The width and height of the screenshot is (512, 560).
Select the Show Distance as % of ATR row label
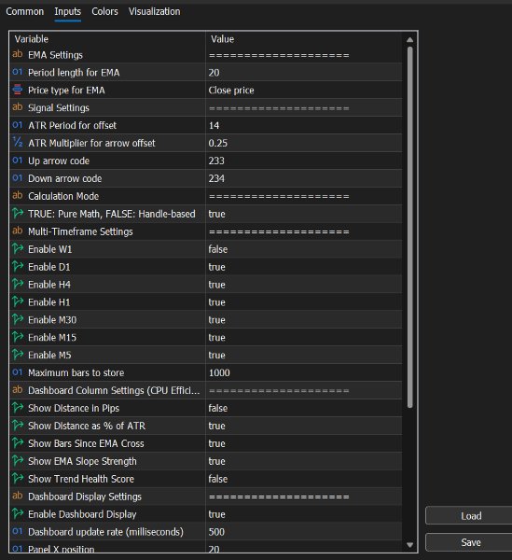coord(87,426)
